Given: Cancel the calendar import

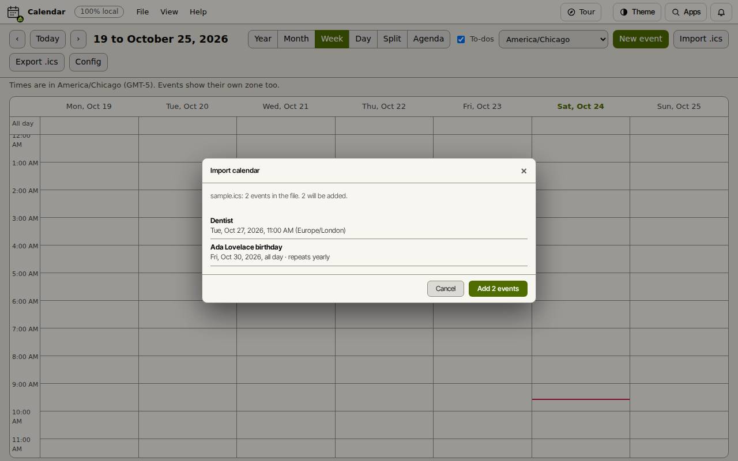Looking at the screenshot, I should (x=446, y=289).
